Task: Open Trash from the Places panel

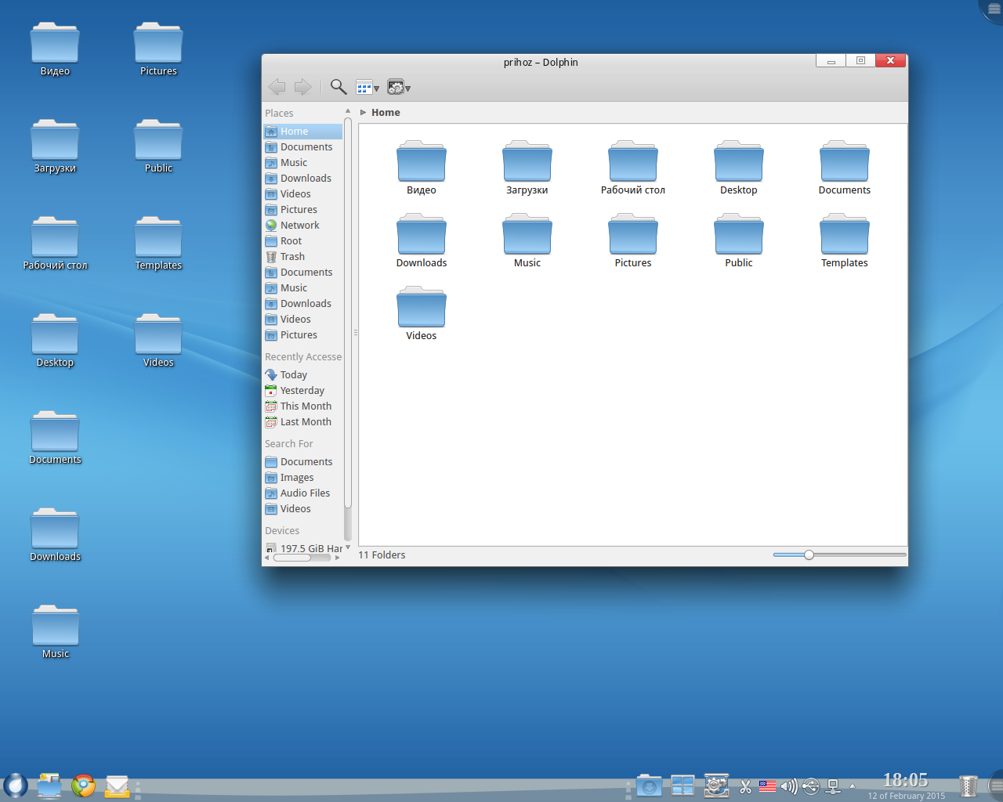Action: (x=292, y=257)
